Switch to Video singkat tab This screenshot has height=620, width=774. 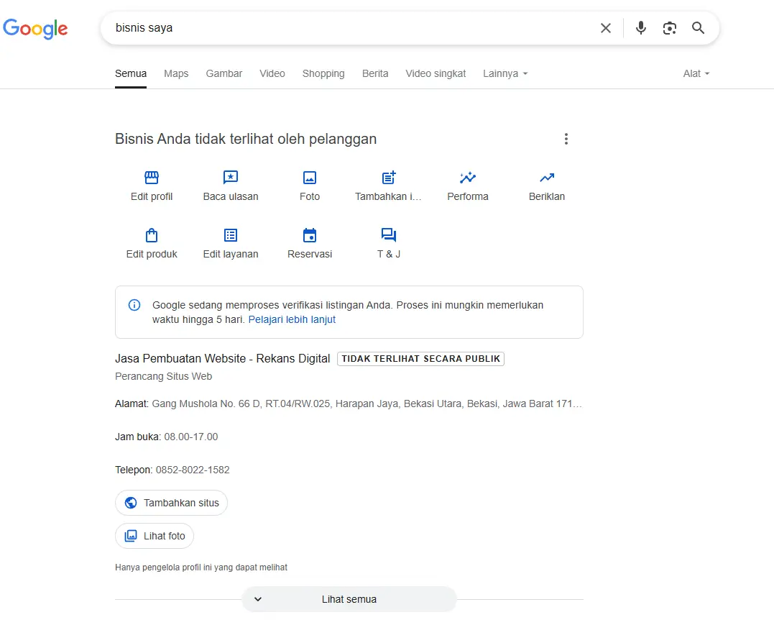tap(436, 73)
